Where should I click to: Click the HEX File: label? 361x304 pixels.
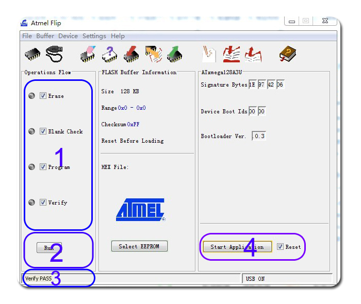115,167
